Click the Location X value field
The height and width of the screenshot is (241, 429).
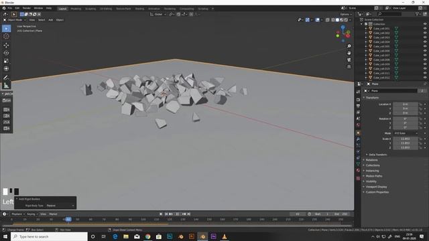click(x=406, y=104)
